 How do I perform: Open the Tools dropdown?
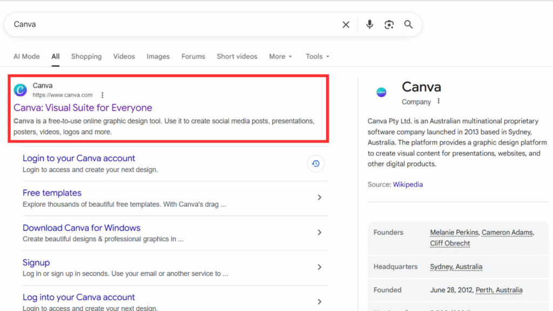tap(317, 57)
